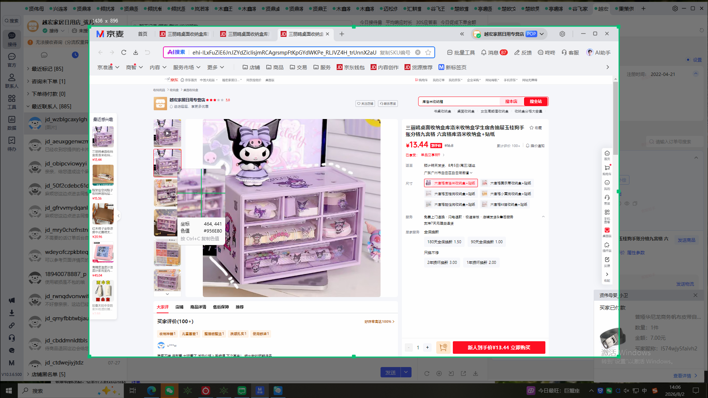The width and height of the screenshot is (708, 398).
Task: Open 待办 in the left chat sidebar
Action: coord(12,144)
